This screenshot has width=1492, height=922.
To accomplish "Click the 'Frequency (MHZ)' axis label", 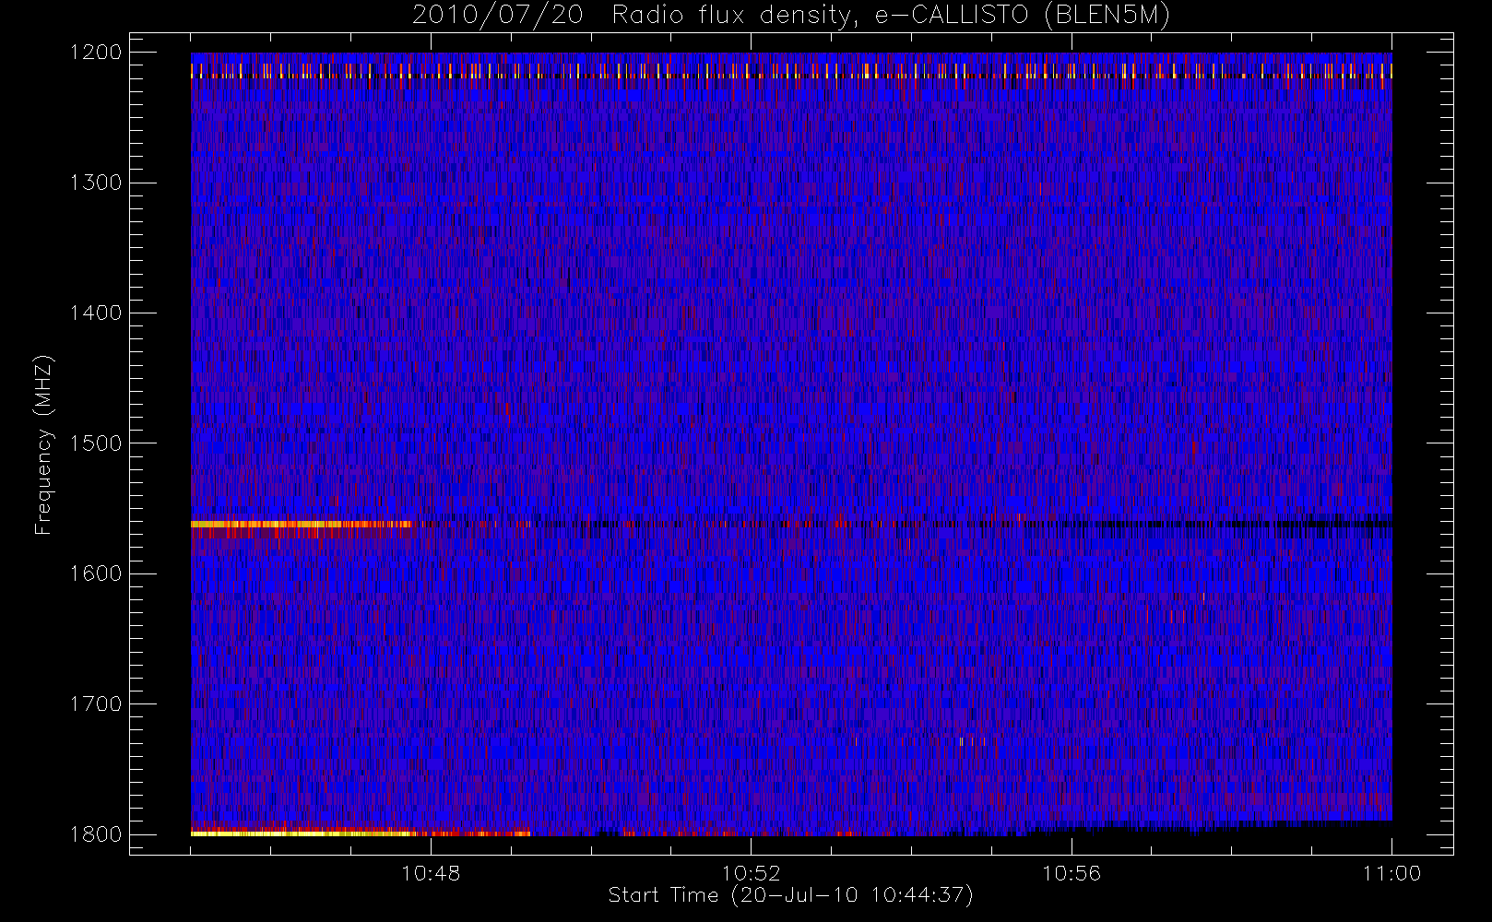I will tap(43, 444).
